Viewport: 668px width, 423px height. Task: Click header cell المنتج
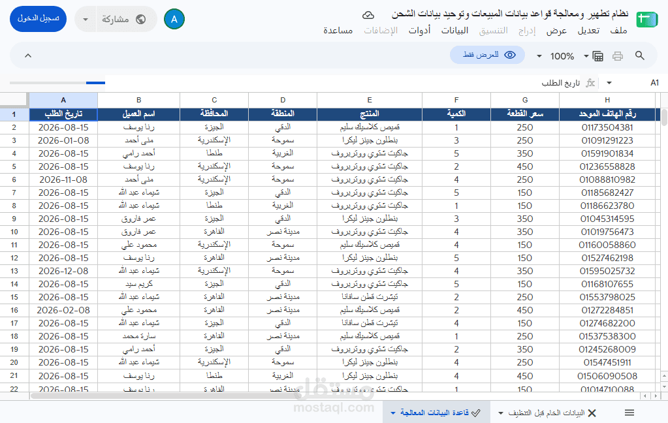click(370, 114)
